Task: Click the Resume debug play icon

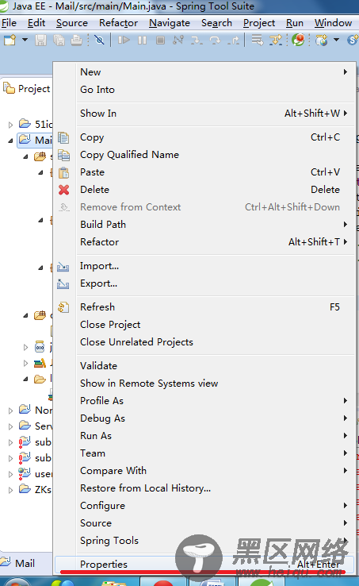Action: click(124, 40)
